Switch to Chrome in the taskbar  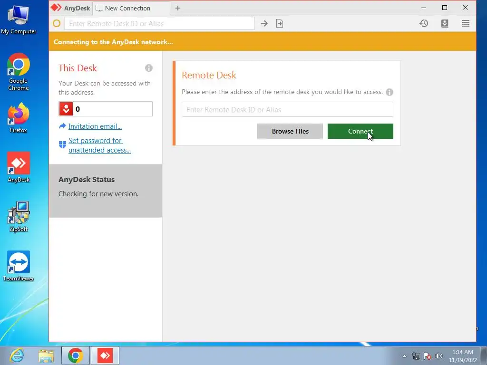coord(76,355)
